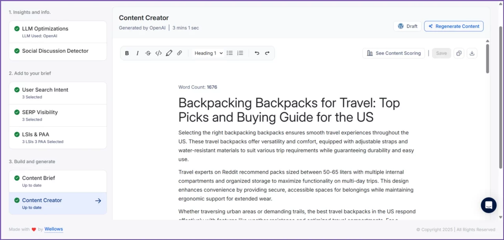
Task: Apply strikethrough formatting
Action: click(x=148, y=53)
